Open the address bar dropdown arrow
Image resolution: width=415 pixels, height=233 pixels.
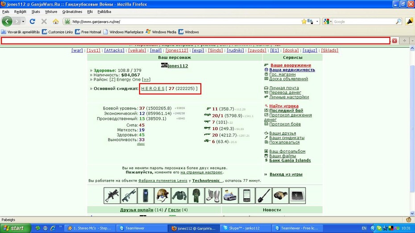pyautogui.click(x=317, y=21)
